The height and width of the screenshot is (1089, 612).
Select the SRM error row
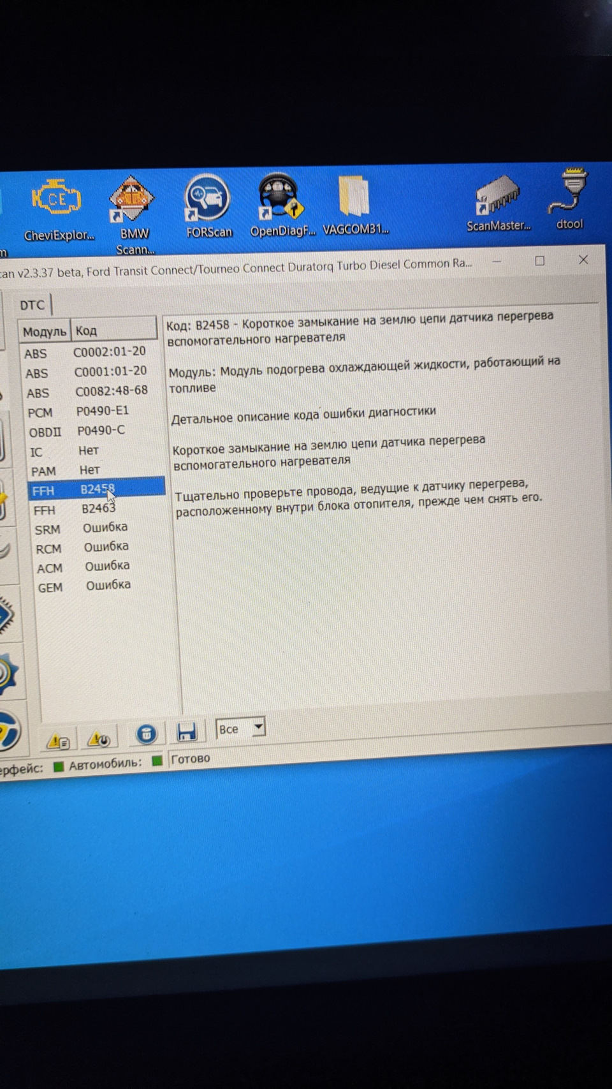[x=101, y=528]
